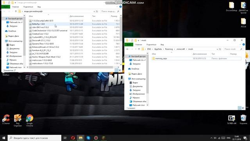Image resolution: width=250 pixels, height=141 pixels.
Task: Click vertical scrollbar of моды для майнкрафт file list
Action: coord(121,29)
